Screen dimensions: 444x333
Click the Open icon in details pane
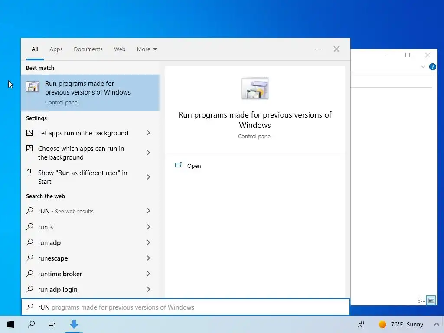tap(178, 165)
